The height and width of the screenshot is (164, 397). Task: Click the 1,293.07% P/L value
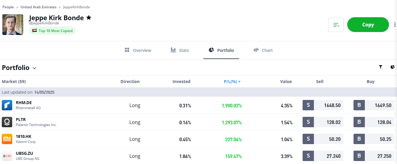coord(232,122)
